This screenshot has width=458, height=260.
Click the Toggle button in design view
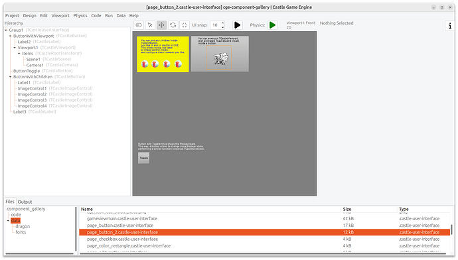[144, 158]
